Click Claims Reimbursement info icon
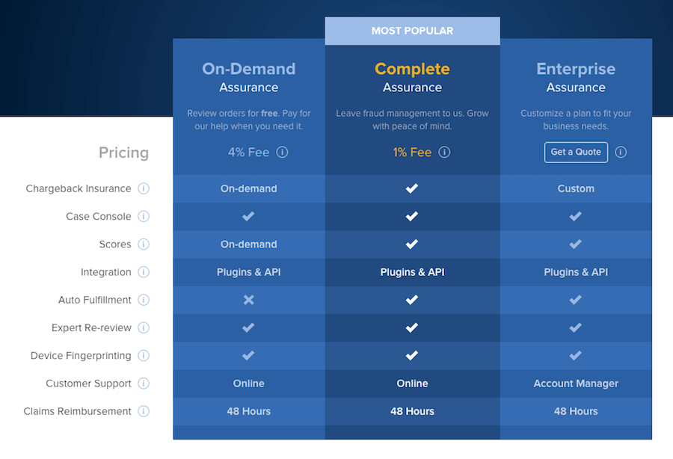Image resolution: width=673 pixels, height=459 pixels. pos(144,411)
